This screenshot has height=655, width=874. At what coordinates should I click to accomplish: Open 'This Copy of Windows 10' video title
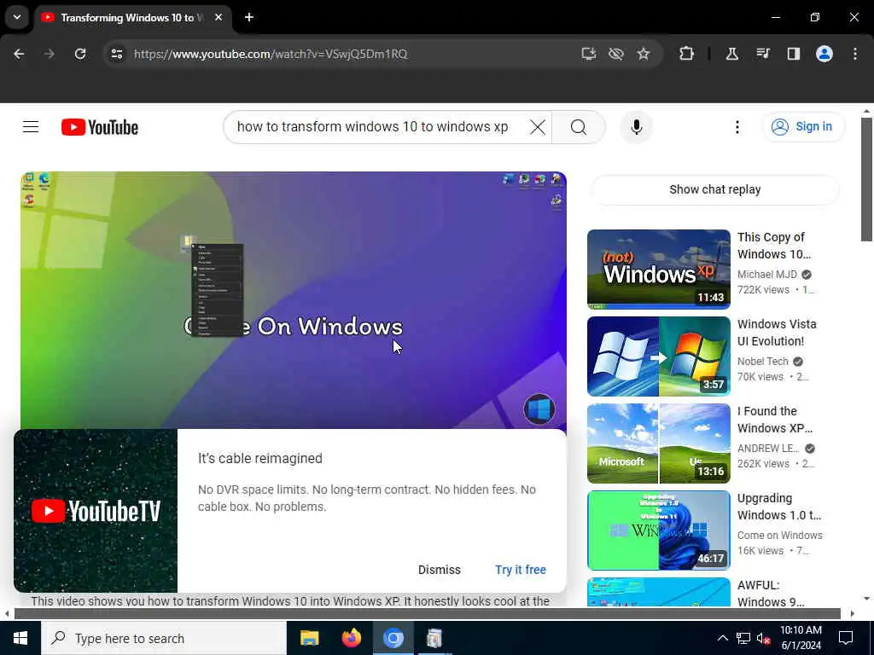pos(774,246)
